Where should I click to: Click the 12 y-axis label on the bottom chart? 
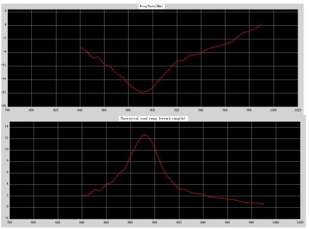[7, 138]
